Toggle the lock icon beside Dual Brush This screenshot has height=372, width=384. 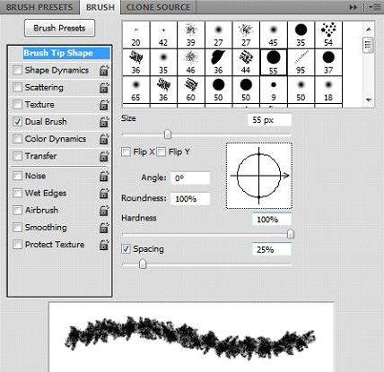[x=104, y=122]
